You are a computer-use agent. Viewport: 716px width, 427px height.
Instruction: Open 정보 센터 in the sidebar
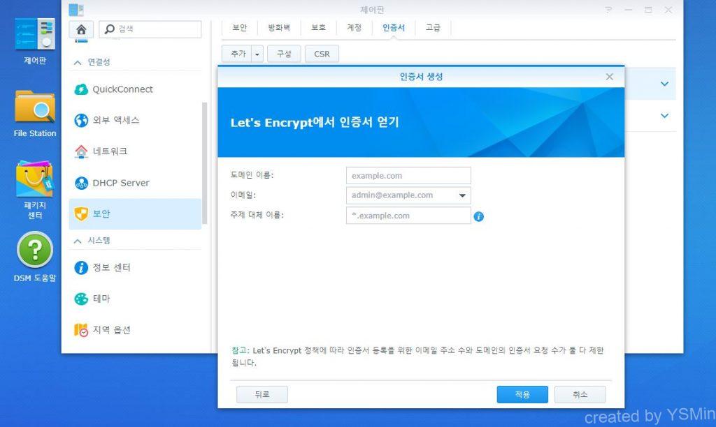111,267
